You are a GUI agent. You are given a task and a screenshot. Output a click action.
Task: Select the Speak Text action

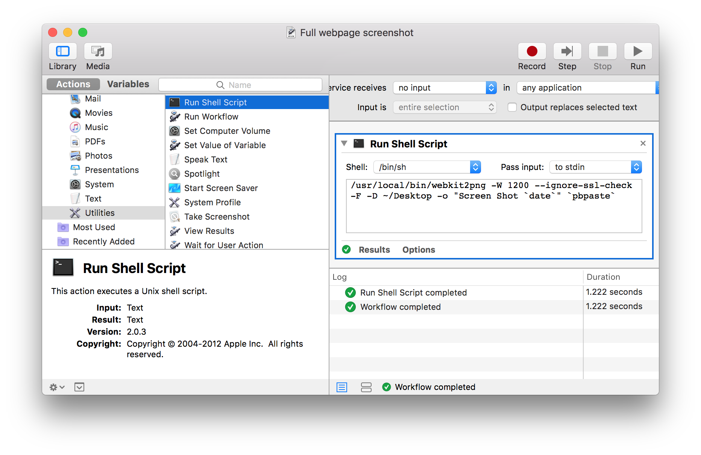pos(205,159)
